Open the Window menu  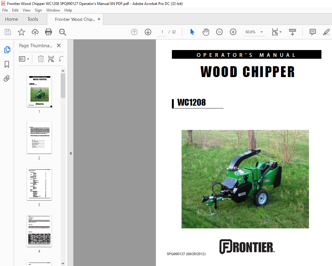pyautogui.click(x=53, y=10)
